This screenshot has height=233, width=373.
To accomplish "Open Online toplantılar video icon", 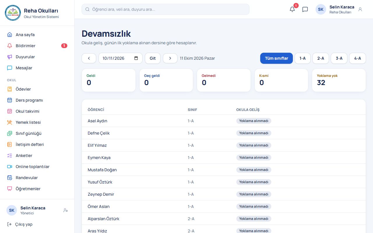I will coord(10,167).
